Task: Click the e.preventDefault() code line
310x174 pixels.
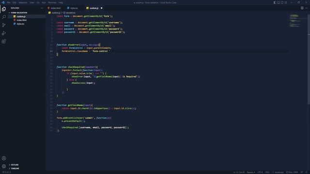Action: 73,121
